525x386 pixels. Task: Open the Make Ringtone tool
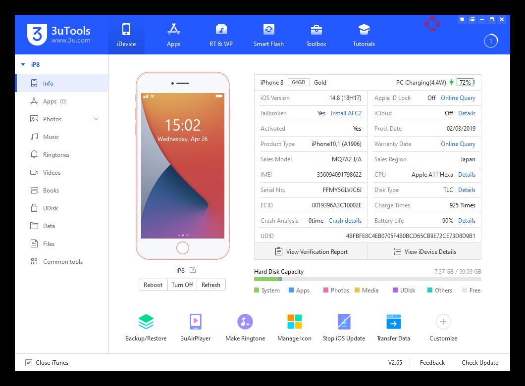click(245, 322)
